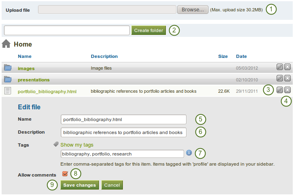Viewport: 294px width, 196px height.
Task: Edit the presentations folder via pencil icon
Action: 280,78
